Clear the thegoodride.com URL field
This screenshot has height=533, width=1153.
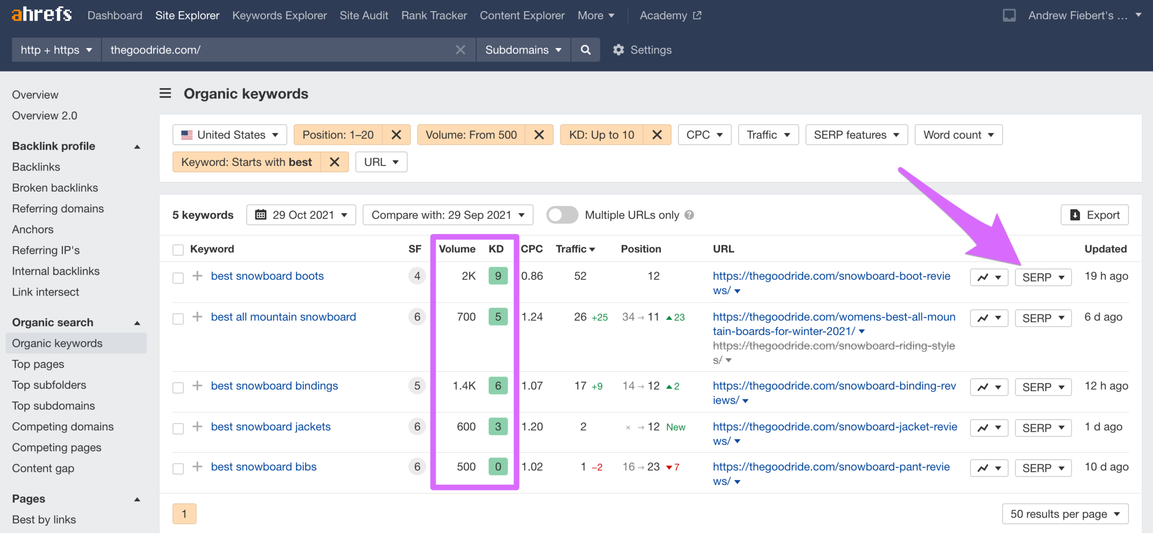(460, 50)
